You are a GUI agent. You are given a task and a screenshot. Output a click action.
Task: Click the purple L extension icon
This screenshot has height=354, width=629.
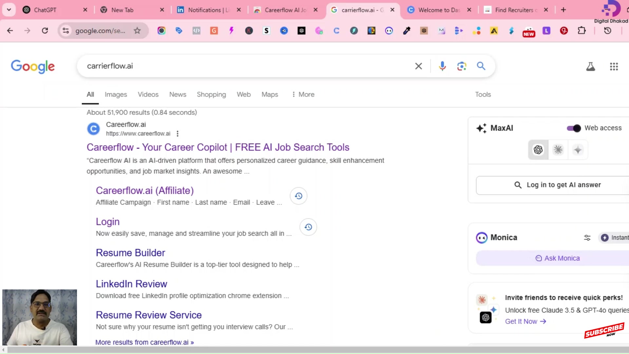[x=546, y=30]
